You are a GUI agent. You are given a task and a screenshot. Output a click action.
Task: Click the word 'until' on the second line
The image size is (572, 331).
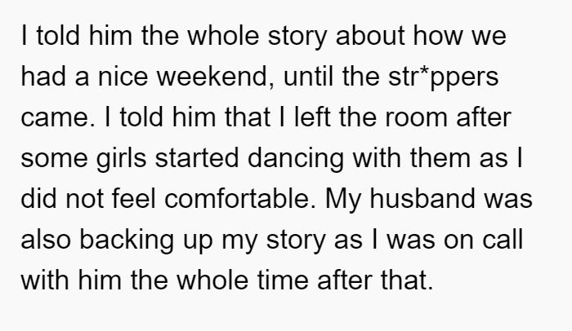point(308,77)
